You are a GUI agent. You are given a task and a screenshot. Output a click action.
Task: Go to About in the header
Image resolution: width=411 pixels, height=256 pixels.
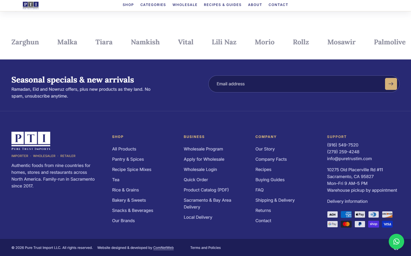[x=255, y=5]
